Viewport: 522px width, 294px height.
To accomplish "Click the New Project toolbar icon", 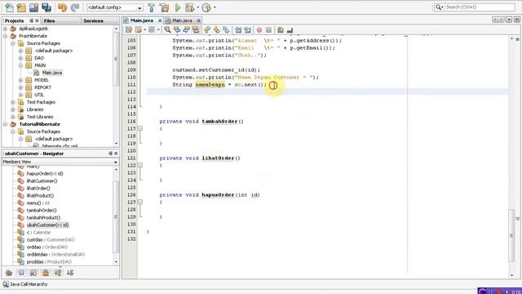I will pyautogui.click(x=22, y=7).
